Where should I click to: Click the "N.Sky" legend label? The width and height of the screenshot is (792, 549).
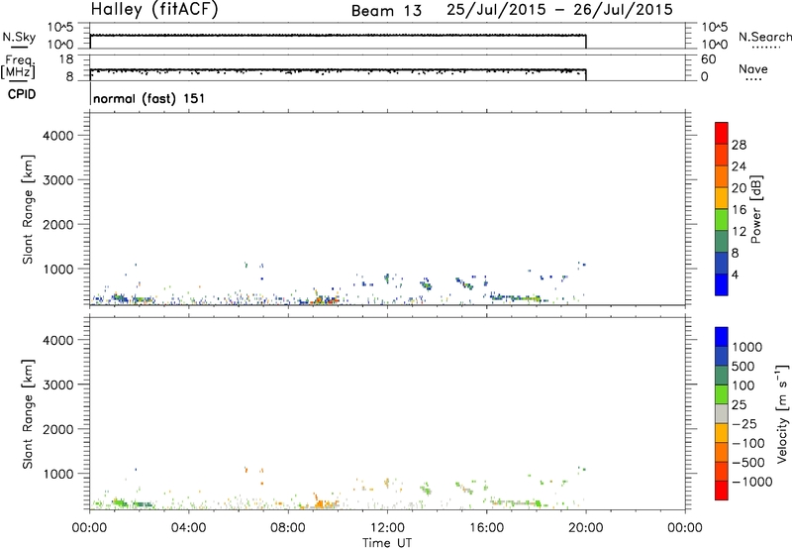pyautogui.click(x=19, y=37)
